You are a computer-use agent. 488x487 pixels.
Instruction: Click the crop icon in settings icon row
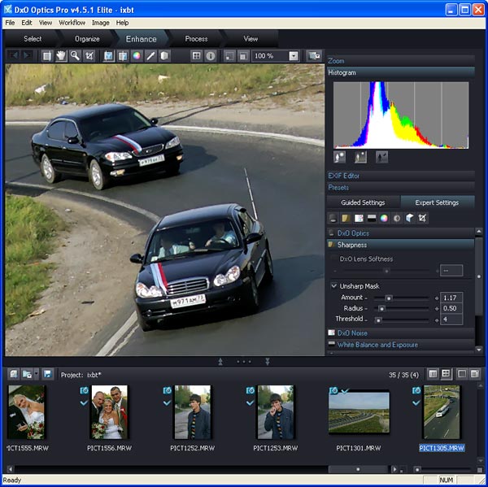(422, 218)
